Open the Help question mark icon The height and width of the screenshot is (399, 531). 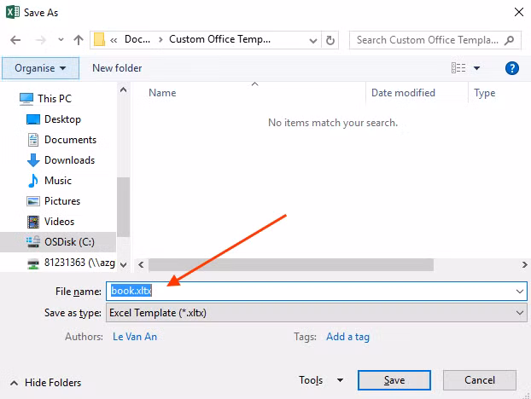point(512,68)
